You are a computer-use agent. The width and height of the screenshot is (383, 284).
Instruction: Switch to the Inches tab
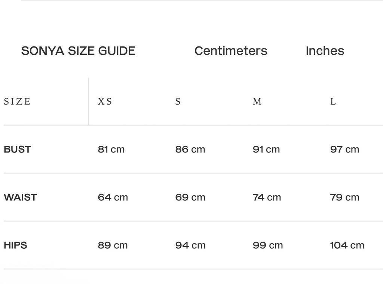pos(325,51)
